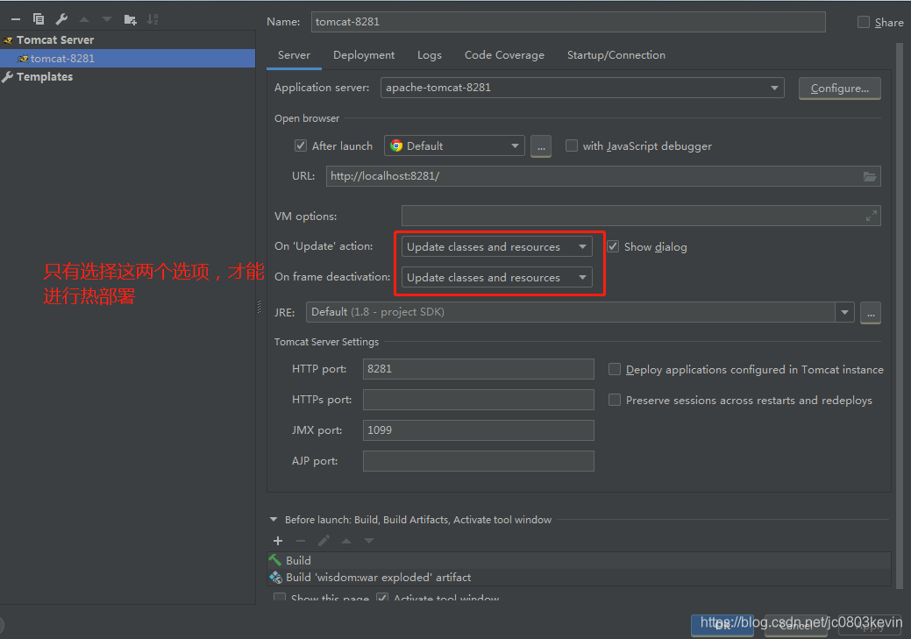
Task: Select the Build hammer task row
Action: click(x=579, y=561)
